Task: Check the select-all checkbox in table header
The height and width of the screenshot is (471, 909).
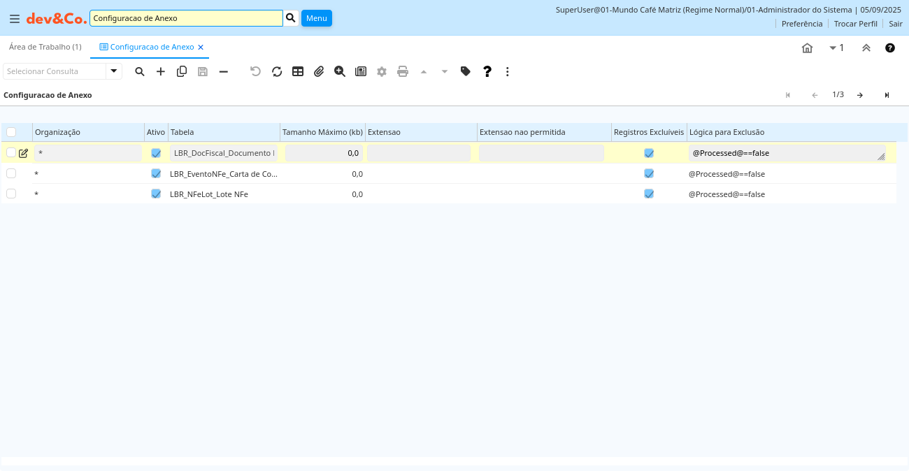Action: (x=11, y=132)
